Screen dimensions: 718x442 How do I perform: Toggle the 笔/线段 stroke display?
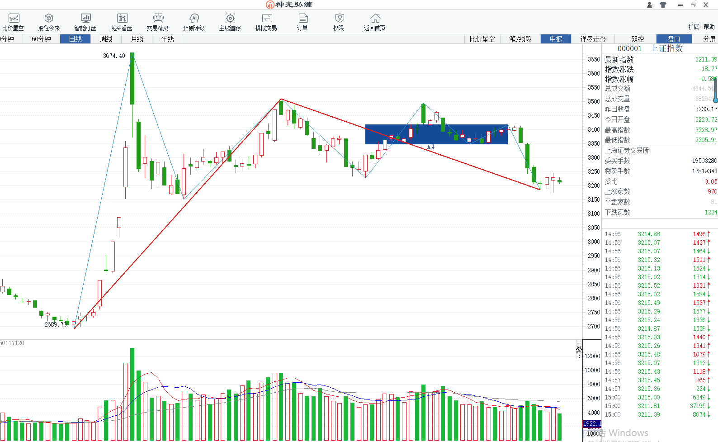pos(520,39)
